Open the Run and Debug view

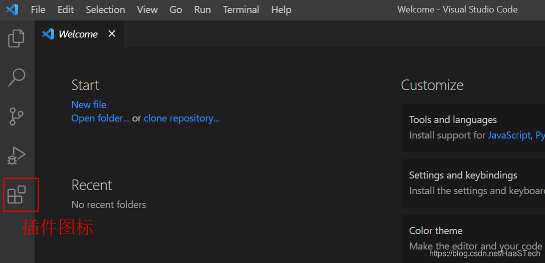17,155
